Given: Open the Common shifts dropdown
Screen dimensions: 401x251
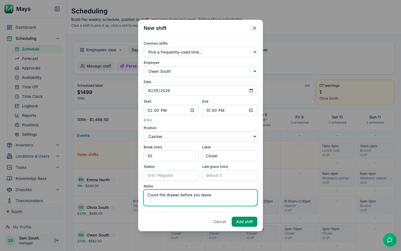Looking at the screenshot, I should coord(200,52).
